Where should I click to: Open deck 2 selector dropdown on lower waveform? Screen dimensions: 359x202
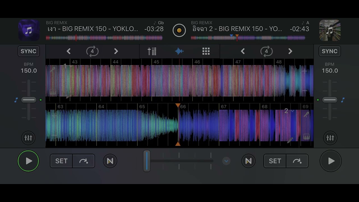pos(289,111)
